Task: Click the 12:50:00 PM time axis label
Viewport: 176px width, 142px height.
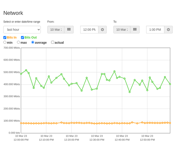Action: (x=147, y=140)
